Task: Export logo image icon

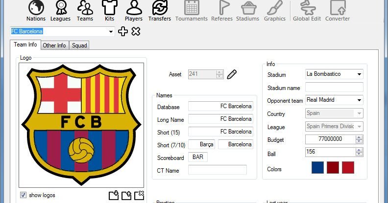Action: (126, 195)
